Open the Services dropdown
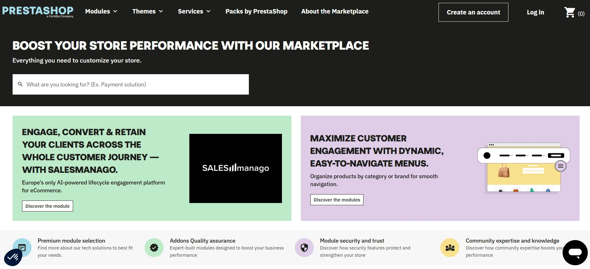The image size is (590, 269). click(194, 11)
